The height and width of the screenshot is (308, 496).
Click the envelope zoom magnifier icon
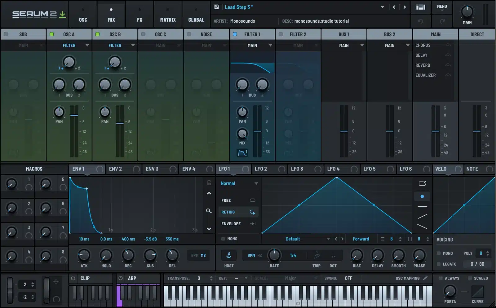(x=209, y=211)
